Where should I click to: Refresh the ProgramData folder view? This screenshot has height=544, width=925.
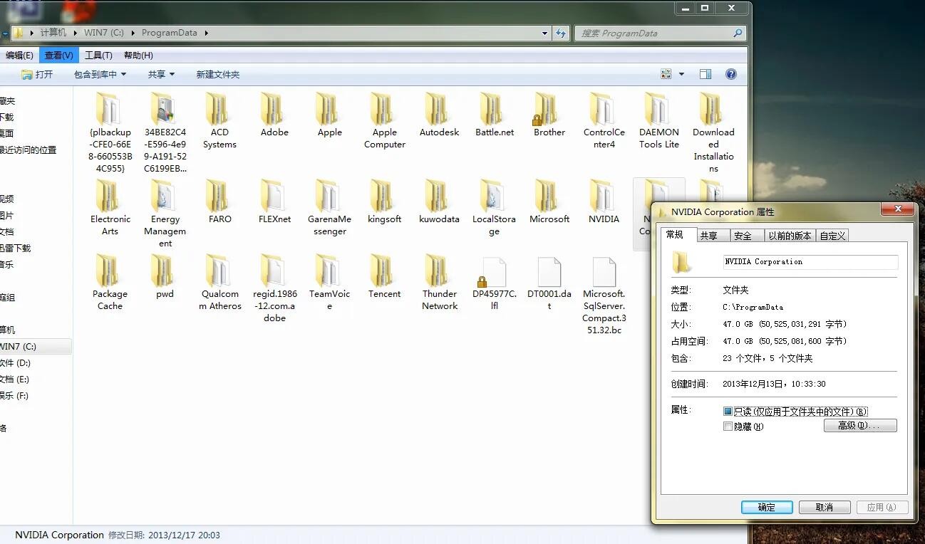point(561,33)
